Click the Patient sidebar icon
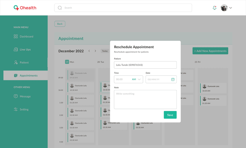The image size is (246, 148). [x=16, y=63]
